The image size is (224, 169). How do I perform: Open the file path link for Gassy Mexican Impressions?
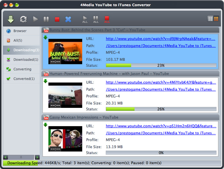coord(161,133)
